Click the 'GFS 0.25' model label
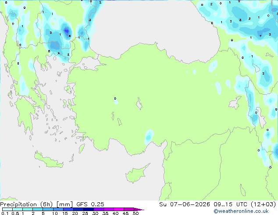The image size is (278, 215). point(90,204)
